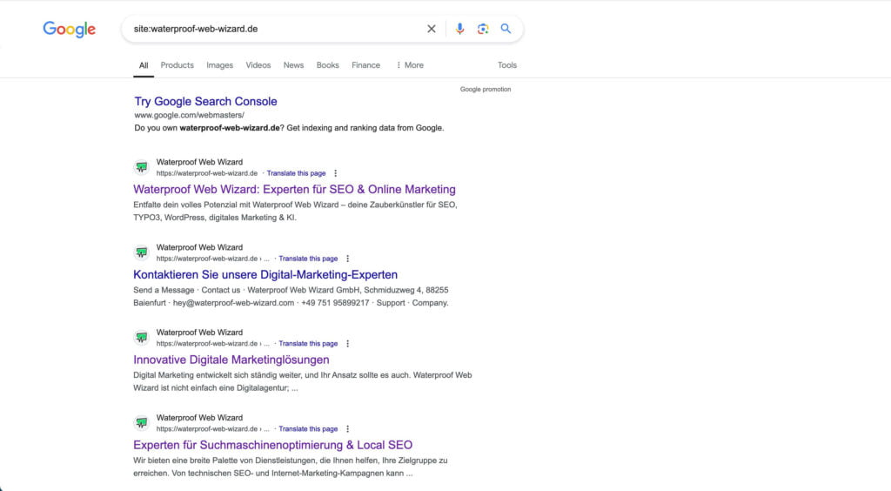Open Waterproof Web Wizard: Experten für SEO result
Viewport: 891px width, 491px height.
pyautogui.click(x=294, y=189)
